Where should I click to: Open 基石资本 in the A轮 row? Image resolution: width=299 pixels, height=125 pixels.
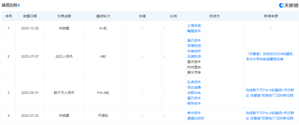194,41
